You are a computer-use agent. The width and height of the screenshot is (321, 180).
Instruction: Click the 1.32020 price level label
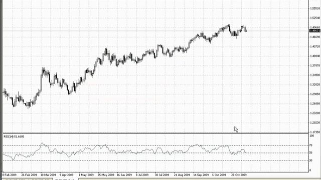click(x=315, y=84)
